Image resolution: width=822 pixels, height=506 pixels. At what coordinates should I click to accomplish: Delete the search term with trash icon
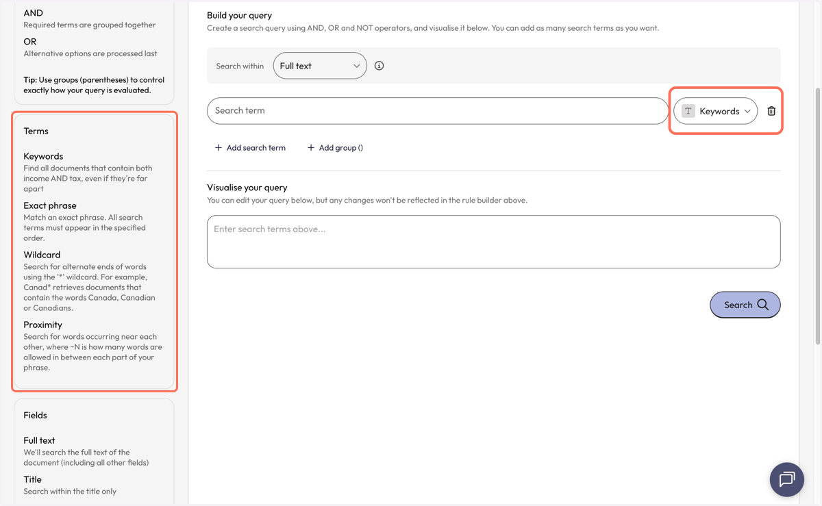point(771,111)
